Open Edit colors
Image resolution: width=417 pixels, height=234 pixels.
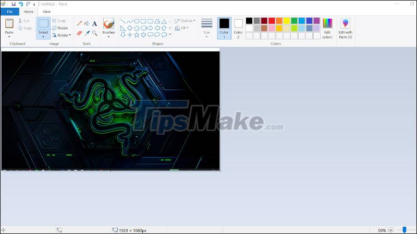(x=327, y=29)
